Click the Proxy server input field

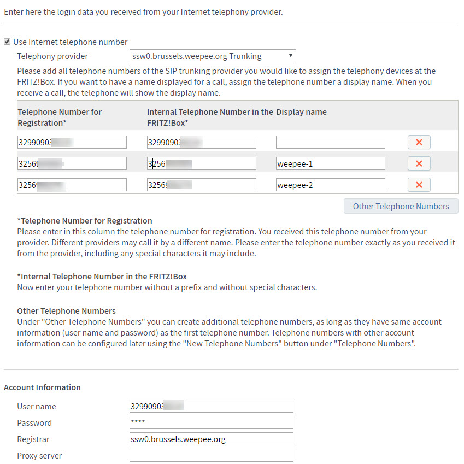coord(211,455)
